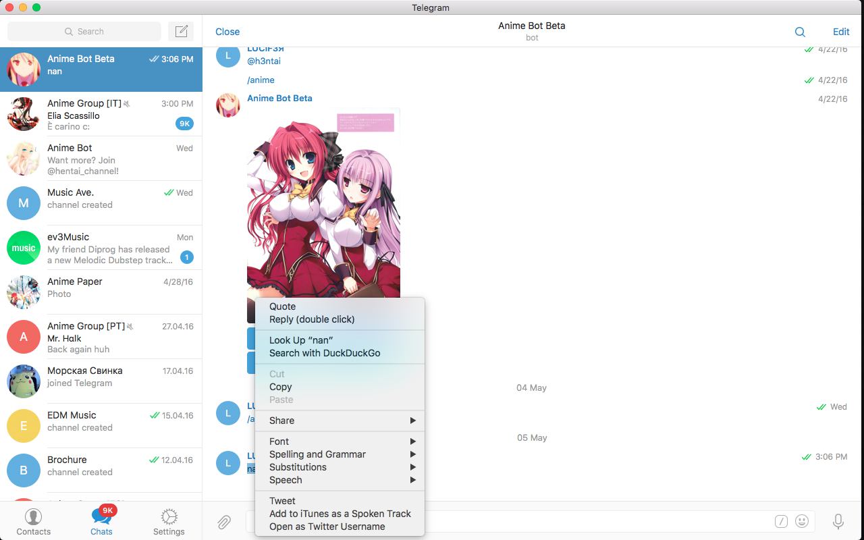The width and height of the screenshot is (864, 540).
Task: Expand the Share submenu
Action: [340, 421]
